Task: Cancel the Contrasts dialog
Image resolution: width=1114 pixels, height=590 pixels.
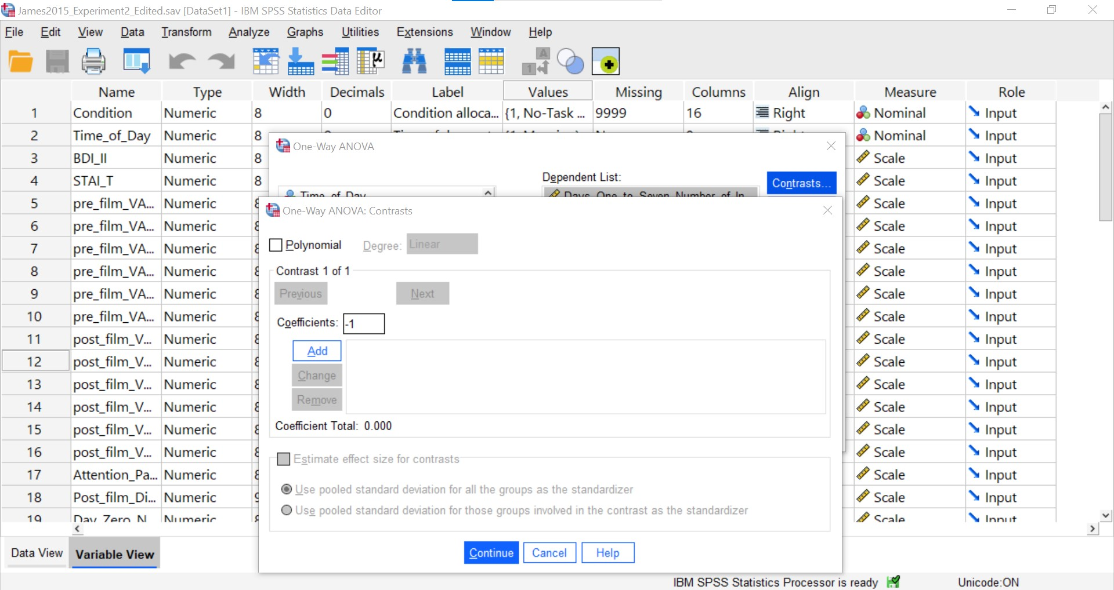Action: point(549,552)
